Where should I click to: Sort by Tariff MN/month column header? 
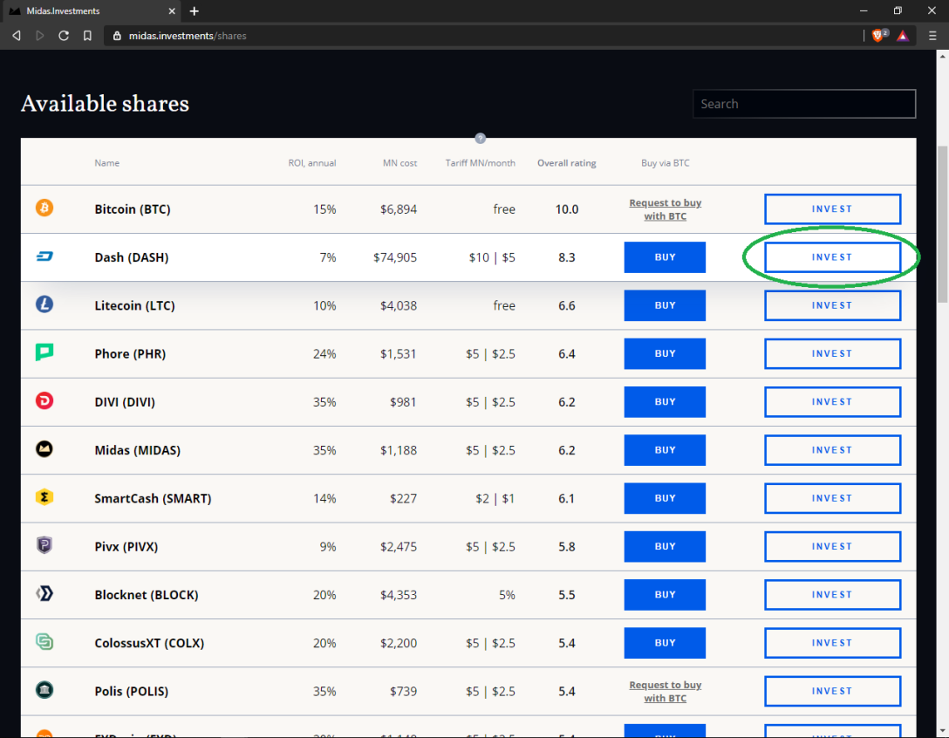coord(480,163)
